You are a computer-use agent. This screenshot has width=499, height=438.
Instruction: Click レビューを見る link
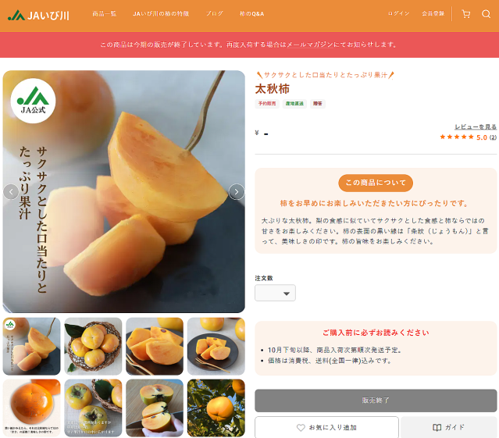(476, 127)
